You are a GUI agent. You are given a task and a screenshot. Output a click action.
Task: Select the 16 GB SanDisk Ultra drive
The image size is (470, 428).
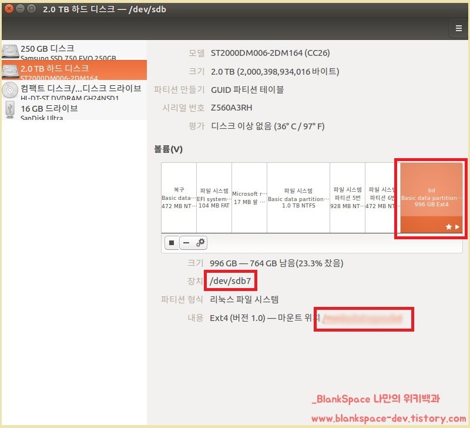pyautogui.click(x=75, y=110)
